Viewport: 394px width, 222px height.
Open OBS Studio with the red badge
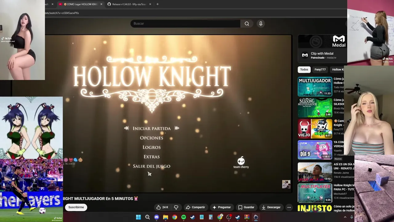point(229,217)
